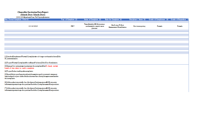Click the Chancellor/Institution Data Report title
Viewport: 207px width, 125px height.
33,12
